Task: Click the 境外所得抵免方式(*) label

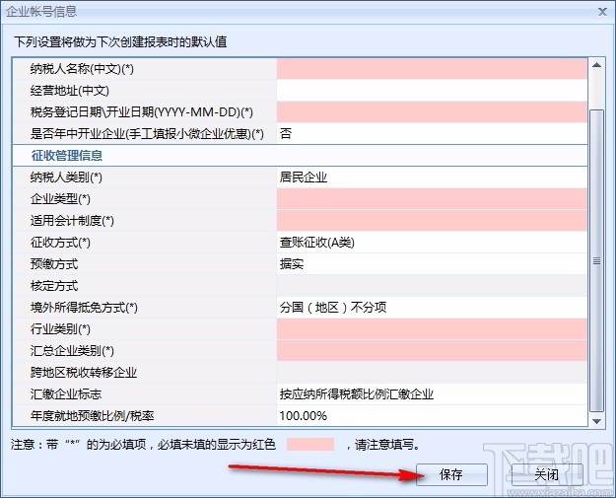Action: point(84,308)
